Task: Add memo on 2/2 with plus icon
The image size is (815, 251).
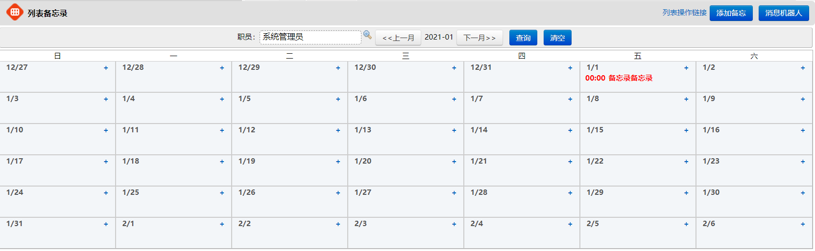Action: click(x=338, y=224)
